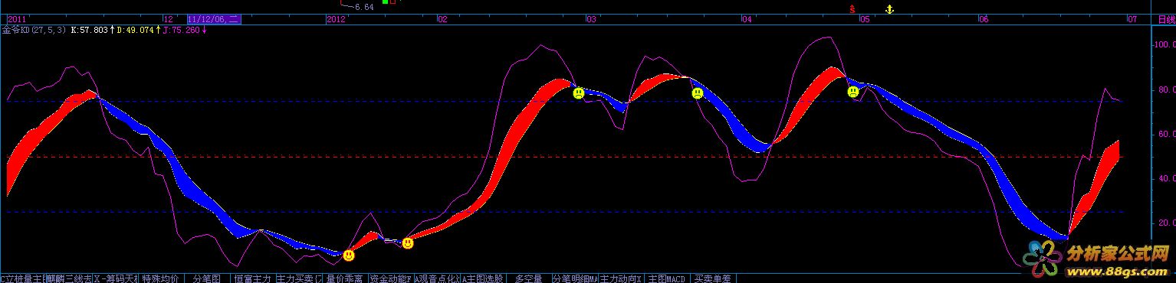Click the second happy smiley near blue band
Screen dimensions: 1176x283
[408, 243]
